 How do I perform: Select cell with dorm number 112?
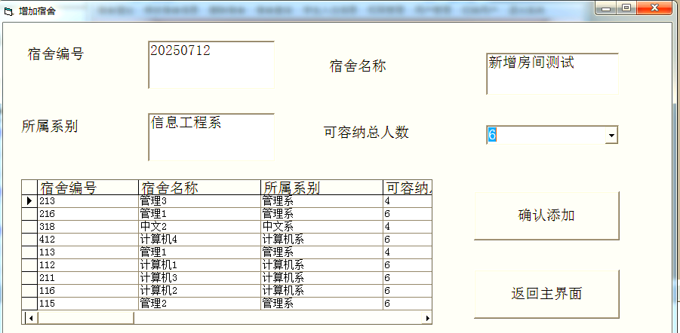88,265
